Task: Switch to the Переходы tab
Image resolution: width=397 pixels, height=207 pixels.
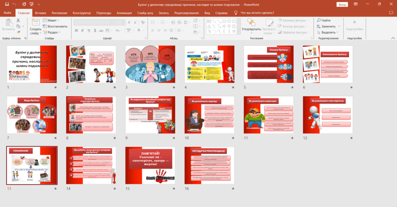Action: (x=103, y=13)
